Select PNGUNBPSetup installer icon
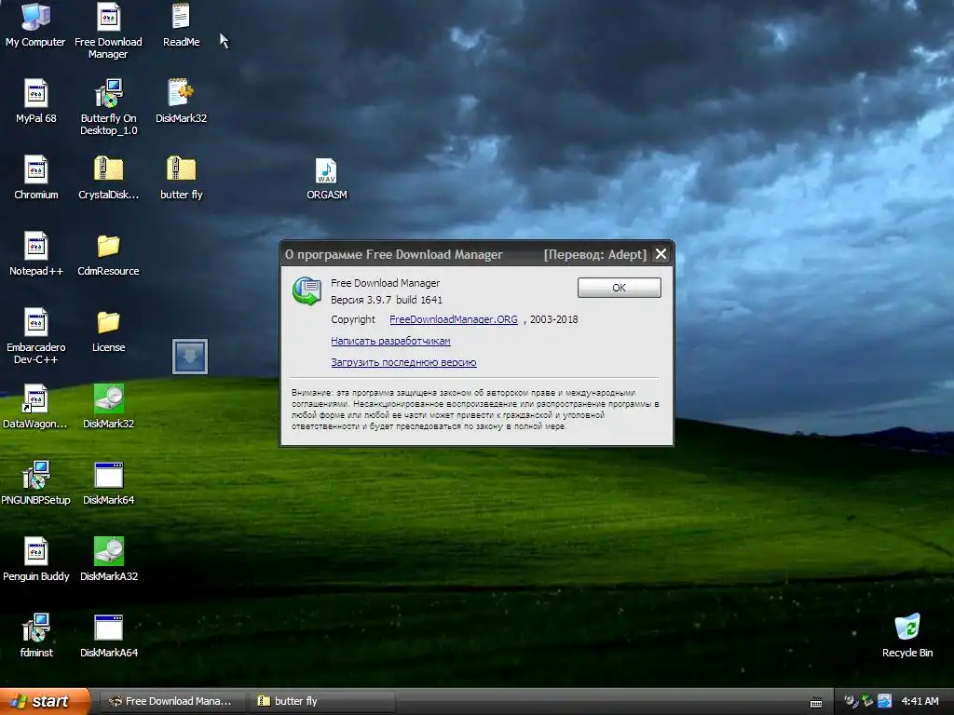Screen dimensions: 954x715 36,484
